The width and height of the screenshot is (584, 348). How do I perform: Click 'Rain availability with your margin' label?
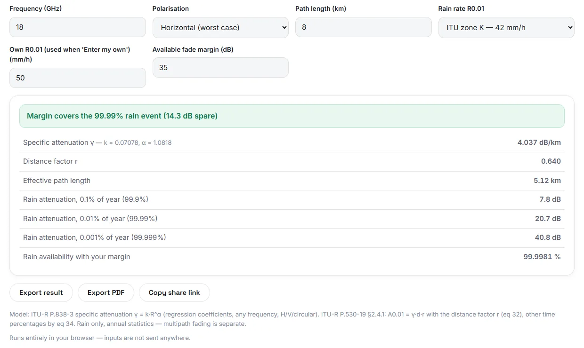tap(77, 257)
